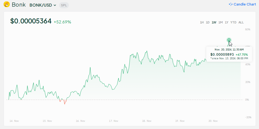Click the SPL token badge
The width and height of the screenshot is (259, 129).
[64, 5]
